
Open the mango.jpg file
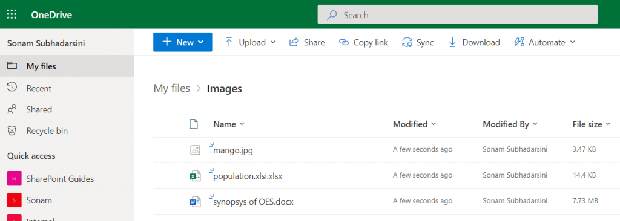pyautogui.click(x=233, y=150)
